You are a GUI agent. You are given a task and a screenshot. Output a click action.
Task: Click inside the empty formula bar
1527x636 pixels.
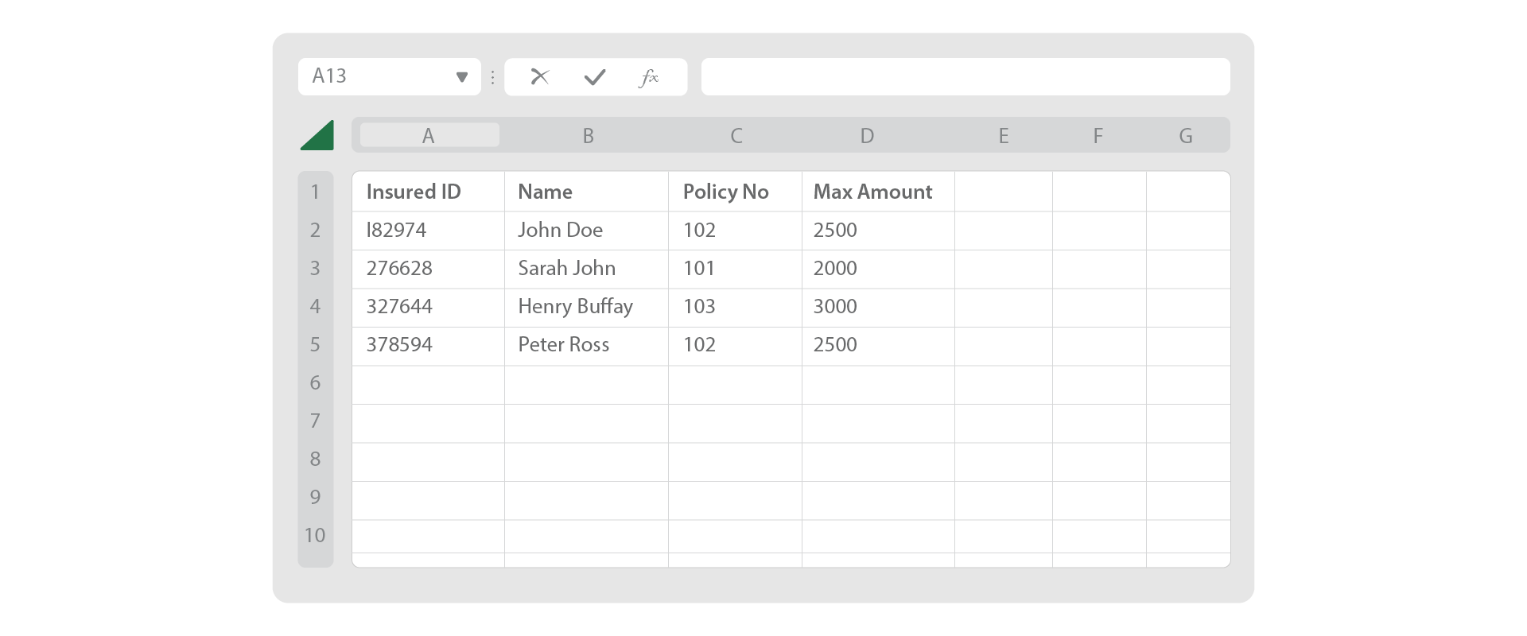coord(965,77)
